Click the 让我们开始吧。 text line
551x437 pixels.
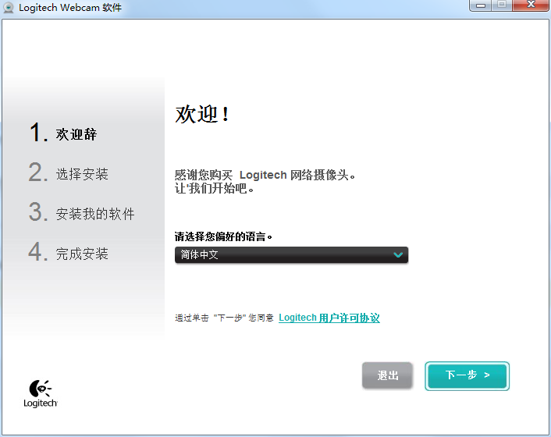(215, 189)
